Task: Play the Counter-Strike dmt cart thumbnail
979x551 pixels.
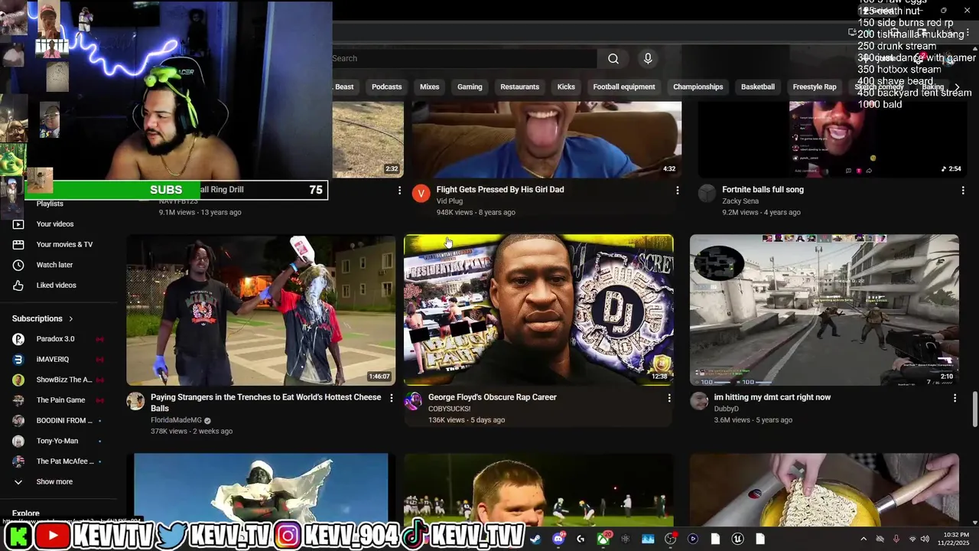Action: tap(825, 310)
